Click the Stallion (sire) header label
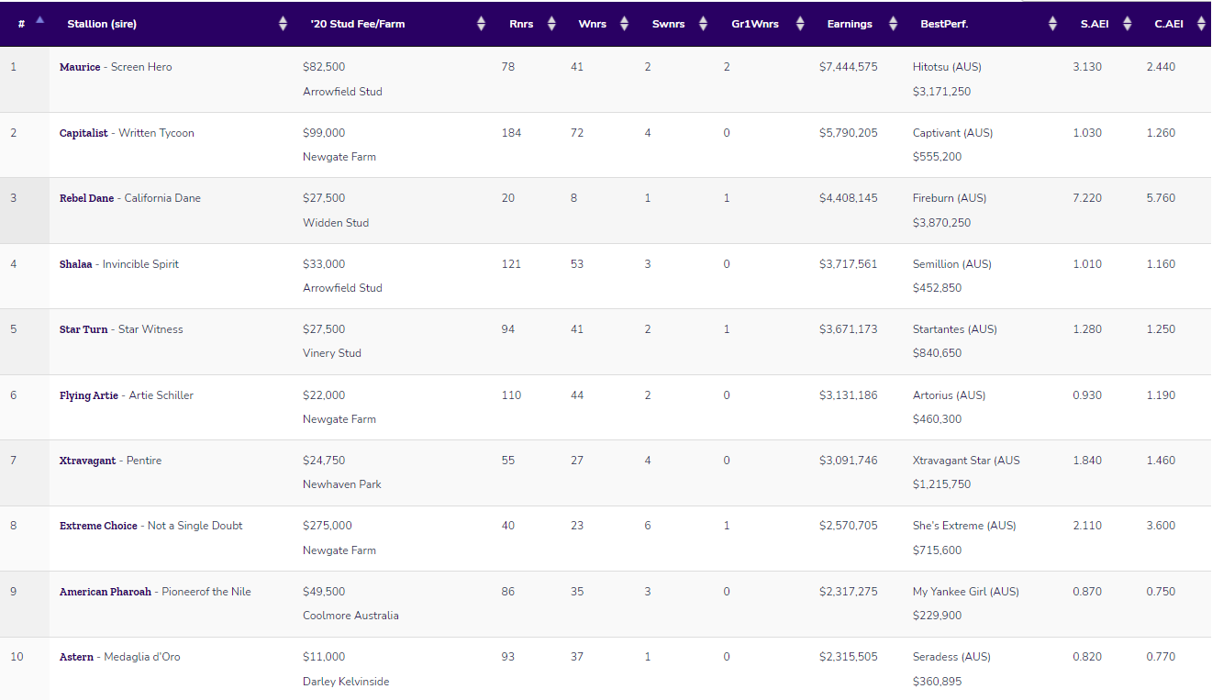 point(102,24)
